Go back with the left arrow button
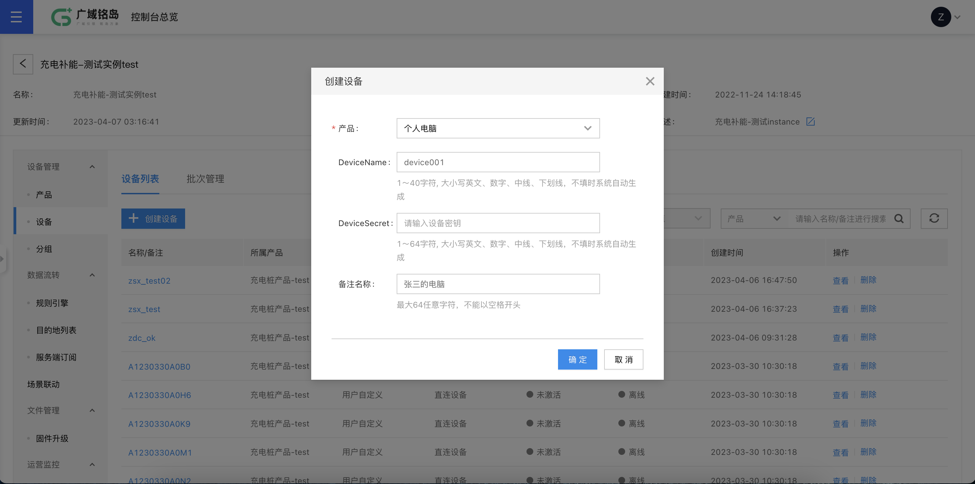 click(23, 64)
